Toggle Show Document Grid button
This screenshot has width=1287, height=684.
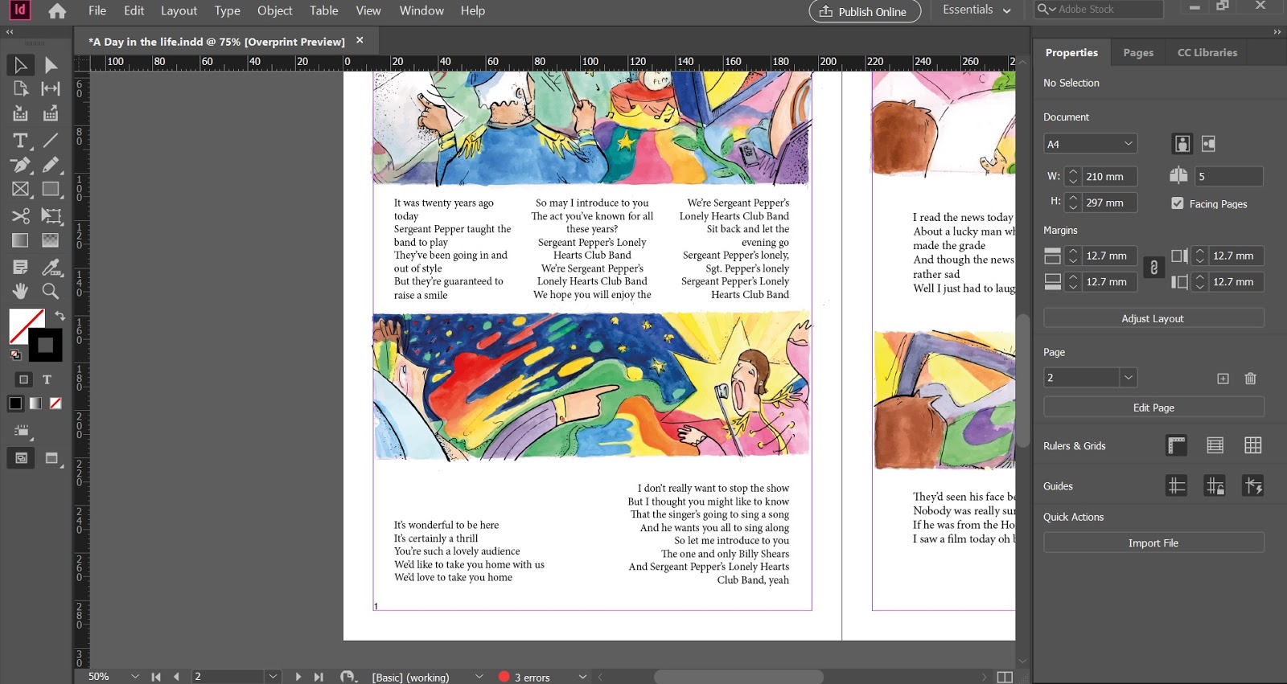tap(1252, 445)
